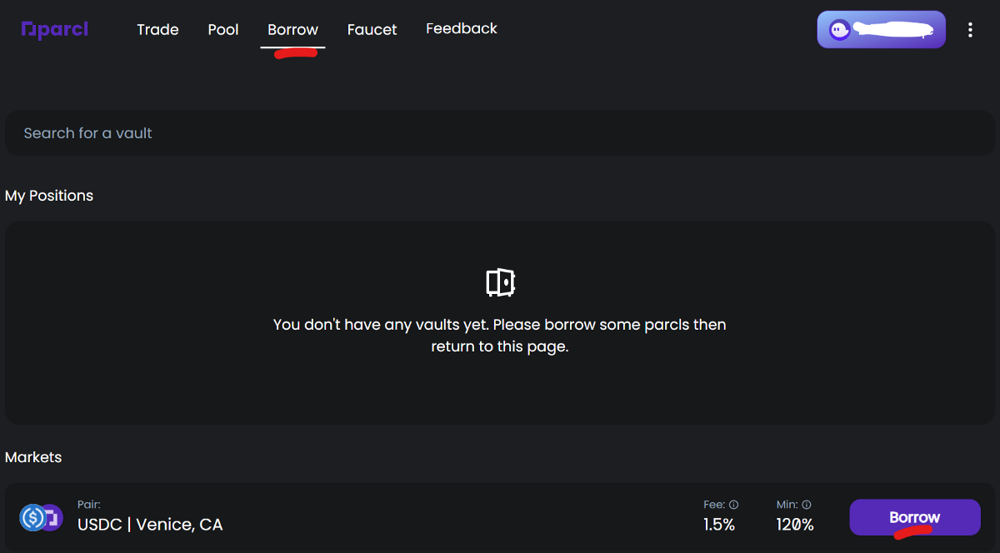Click the wallet avatar icon
This screenshot has width=1000, height=553.
point(841,30)
